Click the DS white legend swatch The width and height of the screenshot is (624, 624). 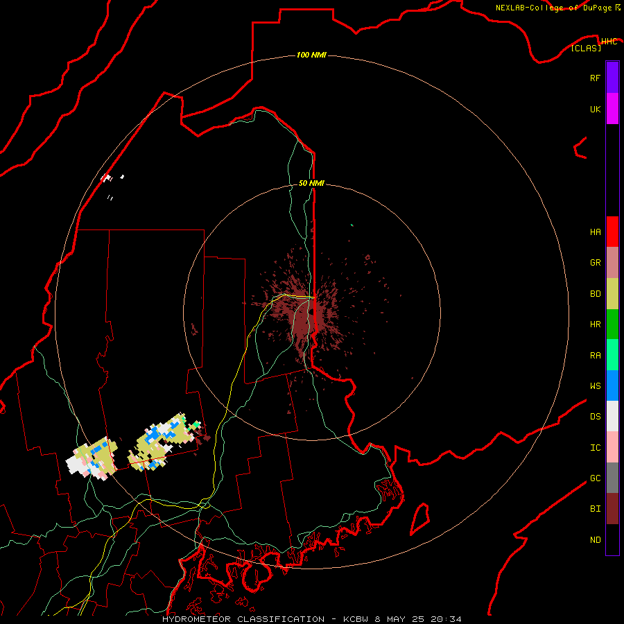point(612,416)
